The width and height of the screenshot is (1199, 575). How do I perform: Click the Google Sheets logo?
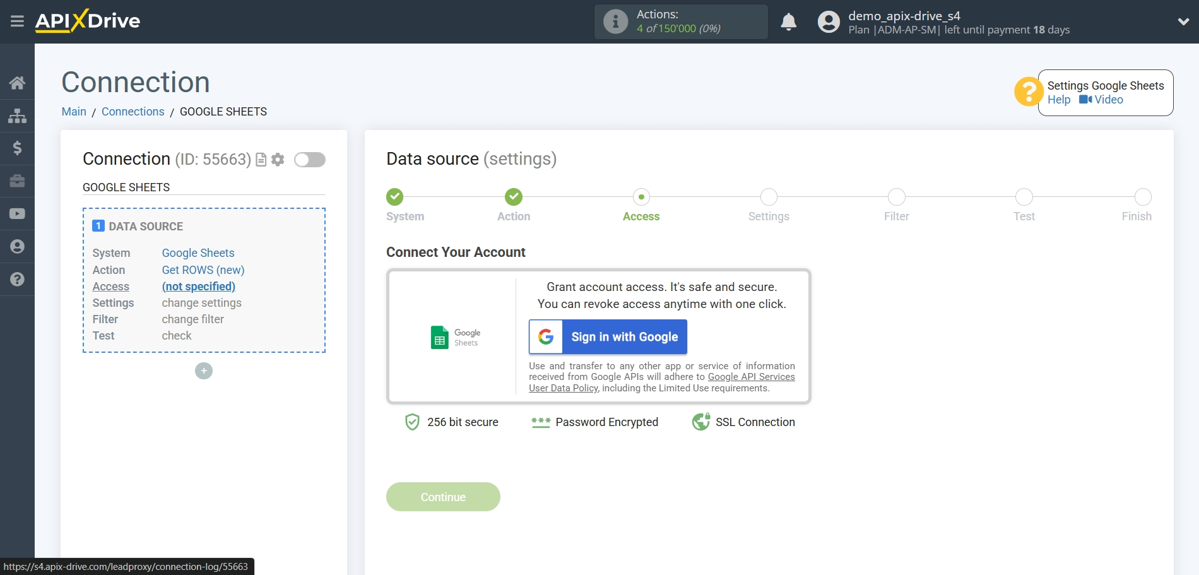coord(456,338)
